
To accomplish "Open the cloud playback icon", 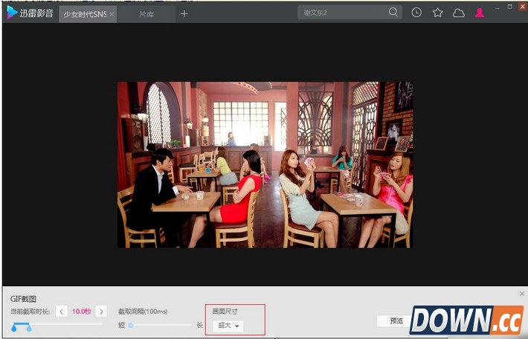I will pyautogui.click(x=458, y=13).
